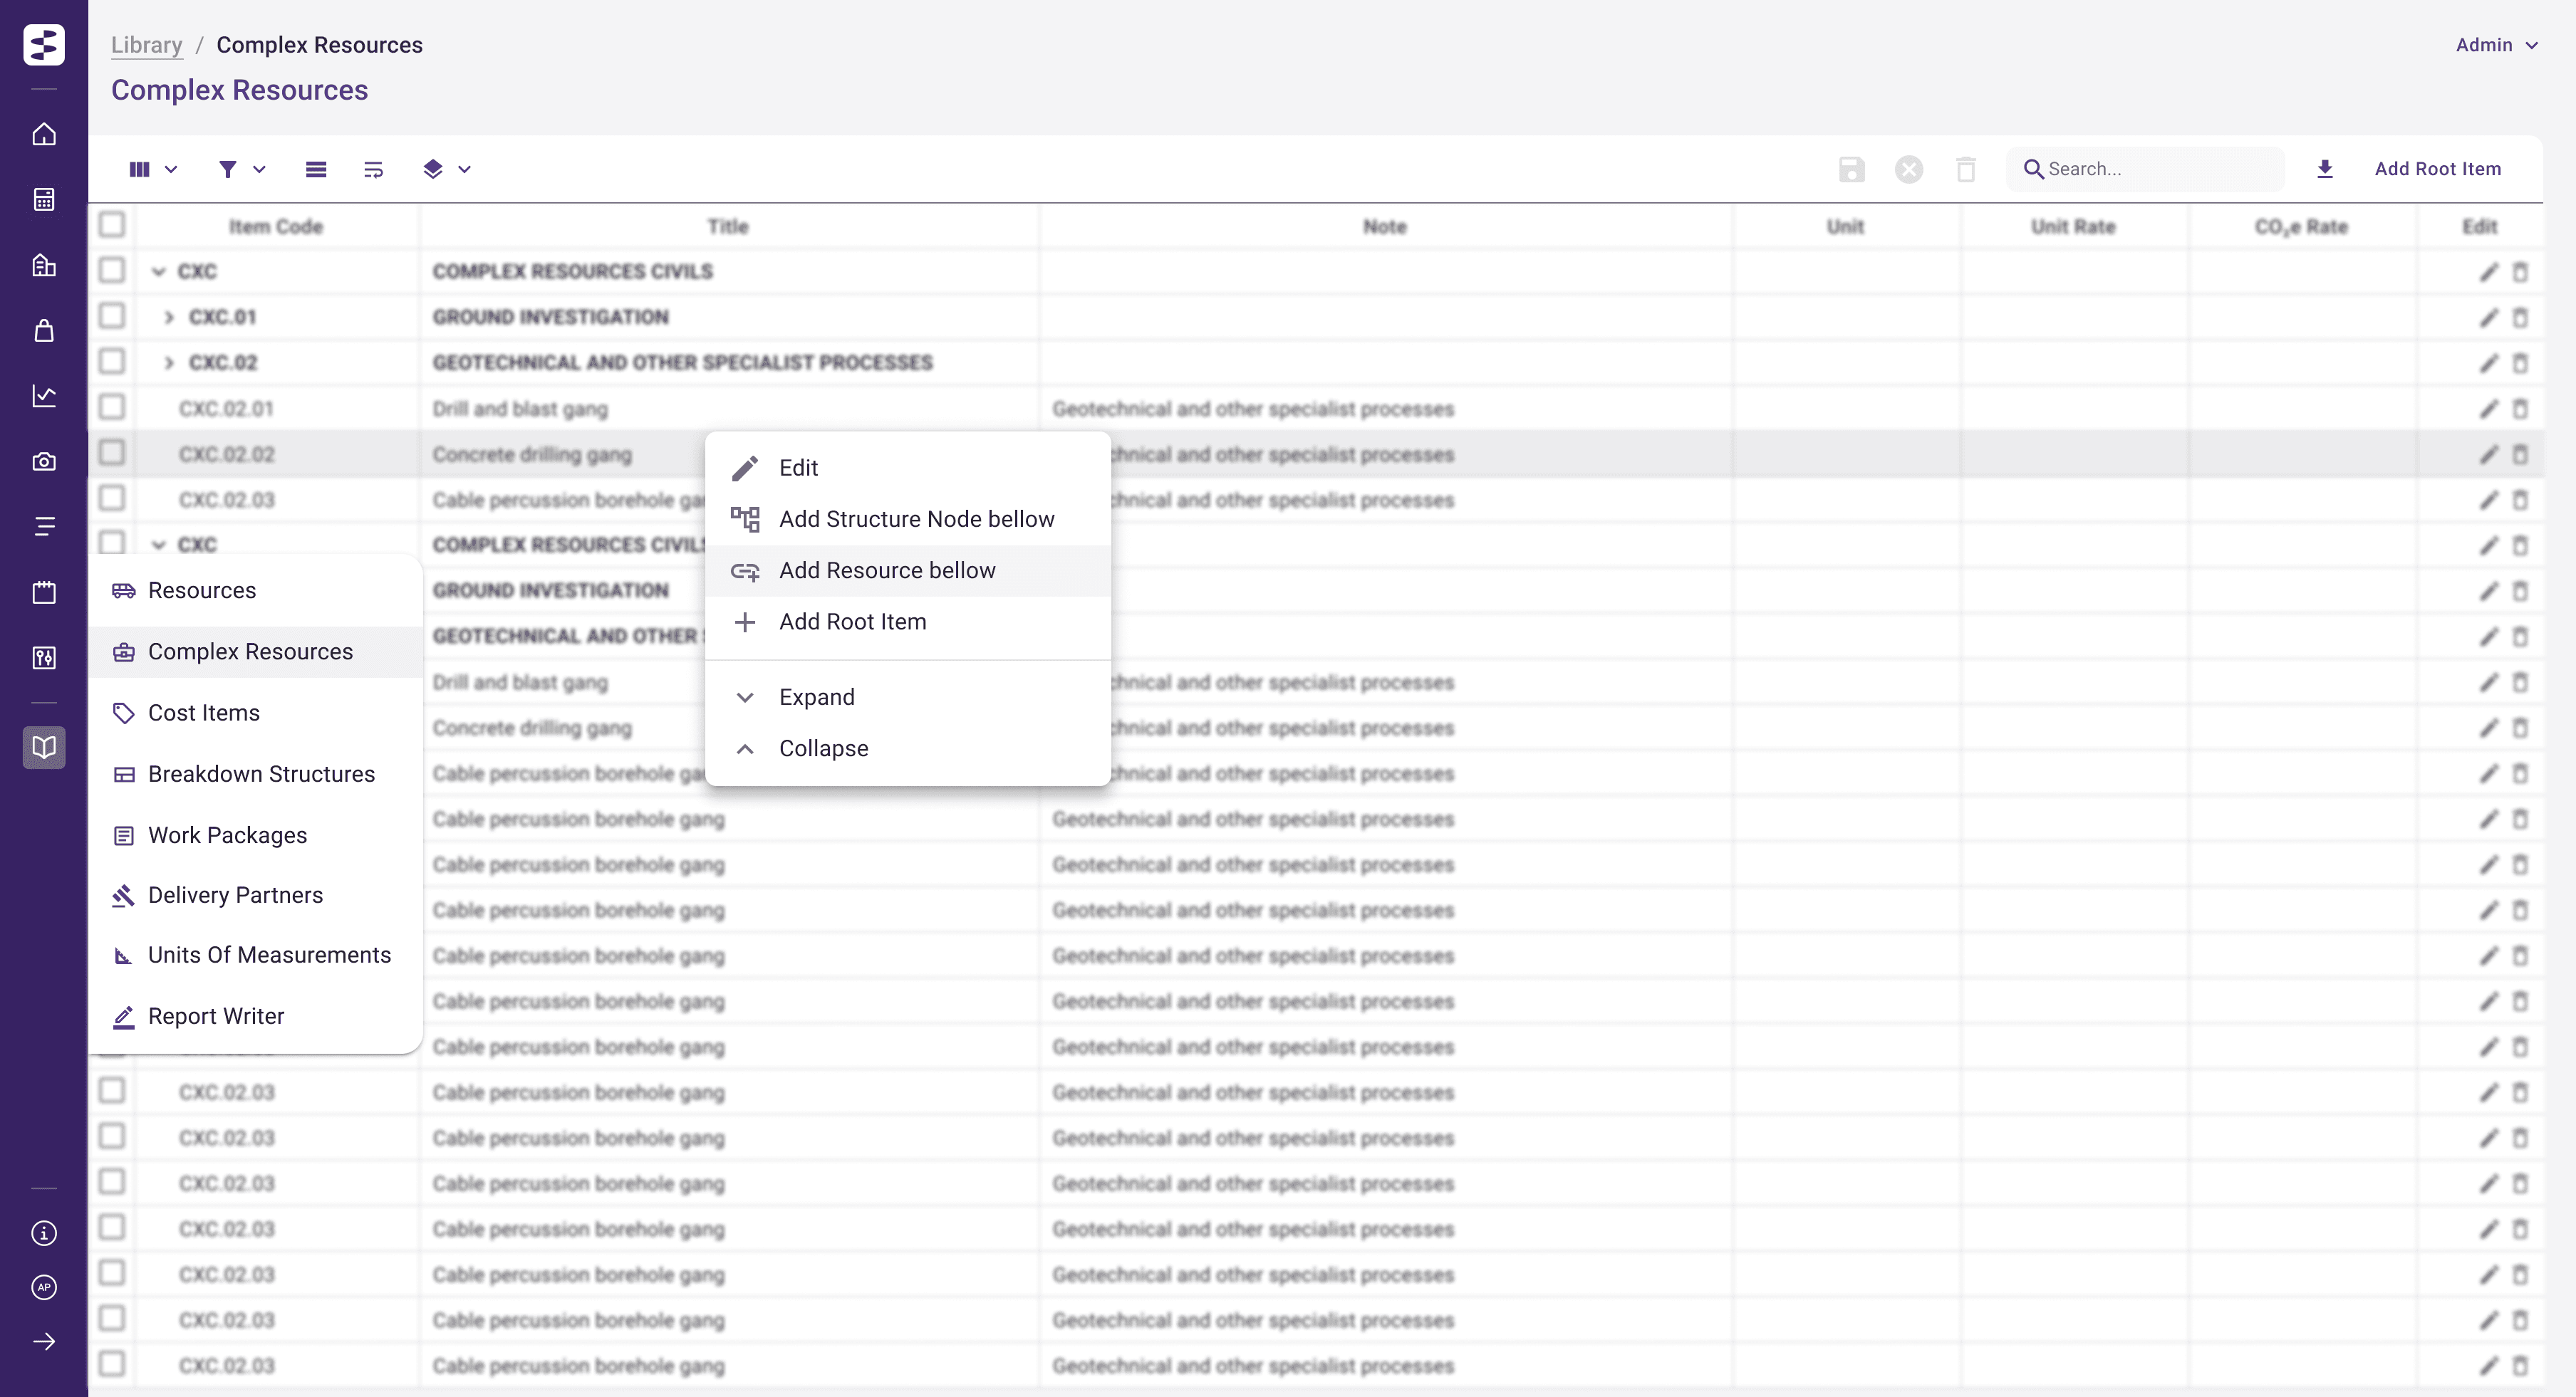
Task: Tick the checkbox for GROUND INVESTIGATION row
Action: click(x=112, y=317)
